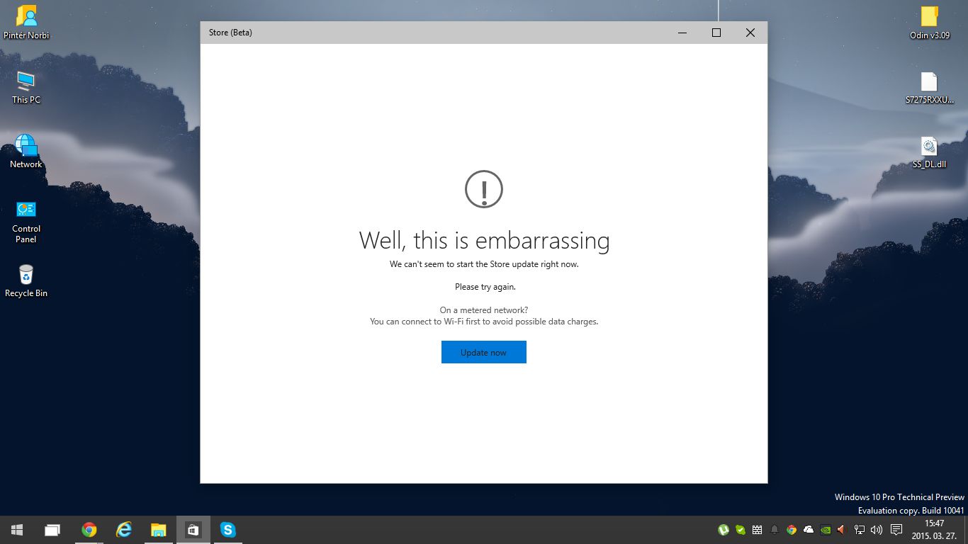Click the exclamation mark error icon
The height and width of the screenshot is (544, 968).
pyautogui.click(x=484, y=189)
